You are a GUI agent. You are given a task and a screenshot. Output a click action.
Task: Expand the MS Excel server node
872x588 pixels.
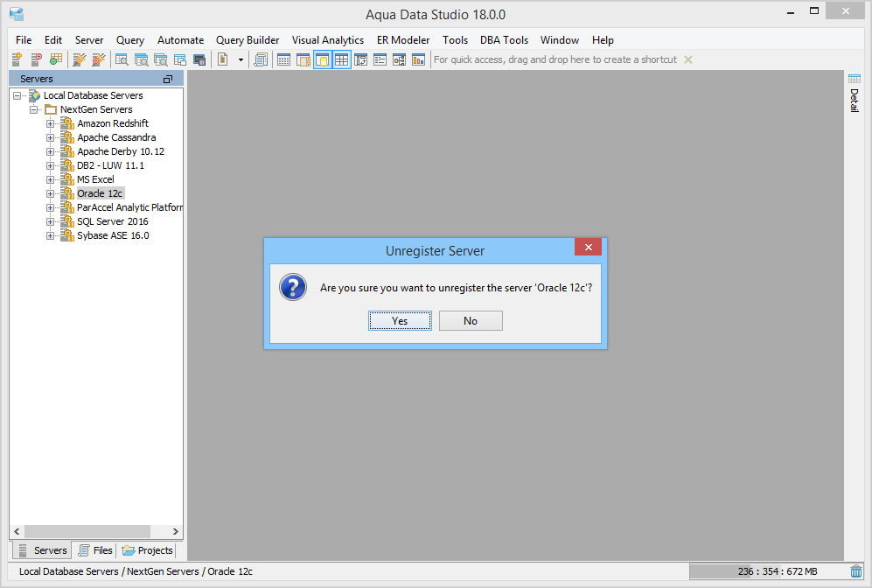(x=50, y=179)
